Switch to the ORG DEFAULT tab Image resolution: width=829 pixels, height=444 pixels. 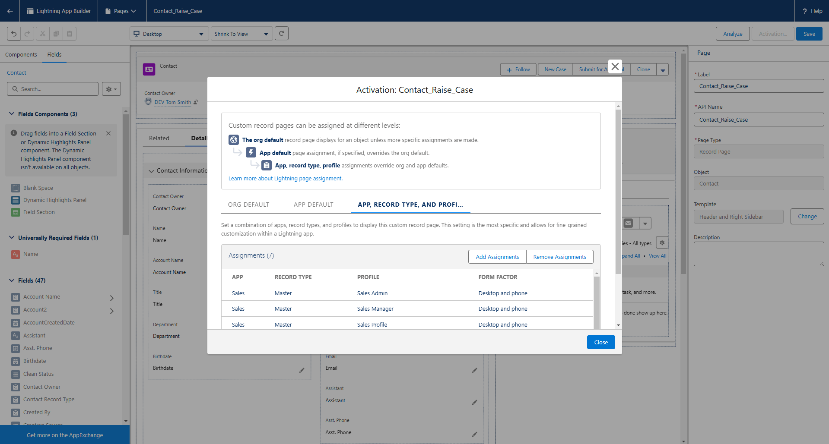248,205
